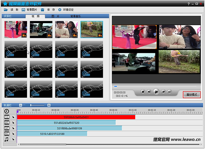205x149 pixels.
Task: Step to next frame button
Action: tap(163, 92)
